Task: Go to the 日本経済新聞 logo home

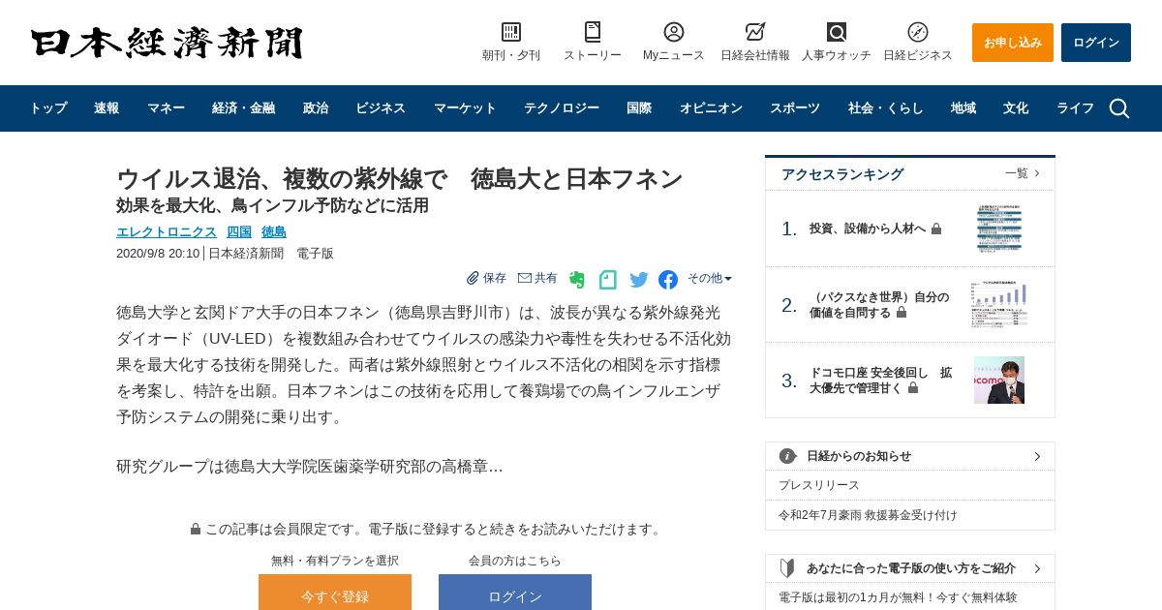Action: coord(167,43)
